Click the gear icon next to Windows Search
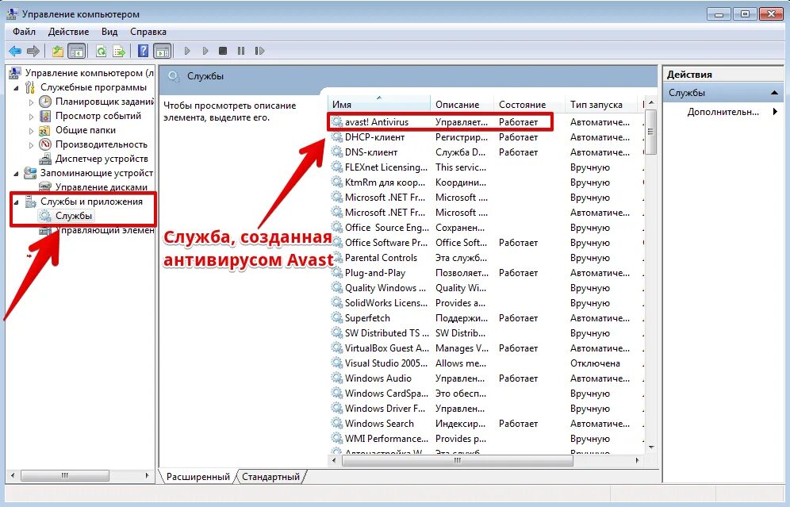Image resolution: width=790 pixels, height=507 pixels. pos(336,424)
